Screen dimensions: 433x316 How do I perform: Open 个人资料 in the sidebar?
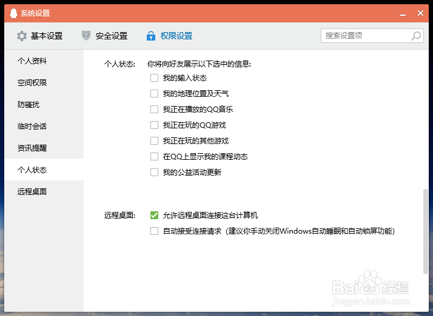[44, 61]
